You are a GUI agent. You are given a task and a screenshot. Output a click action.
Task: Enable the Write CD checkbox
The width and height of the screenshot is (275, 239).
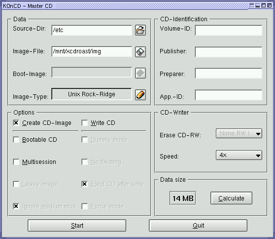click(85, 123)
